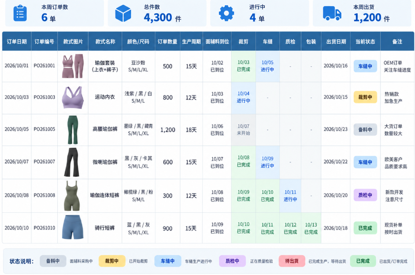The image size is (415, 275).
Task: Click the 裁剪中 status badge for PO261003
Action: 365,97
